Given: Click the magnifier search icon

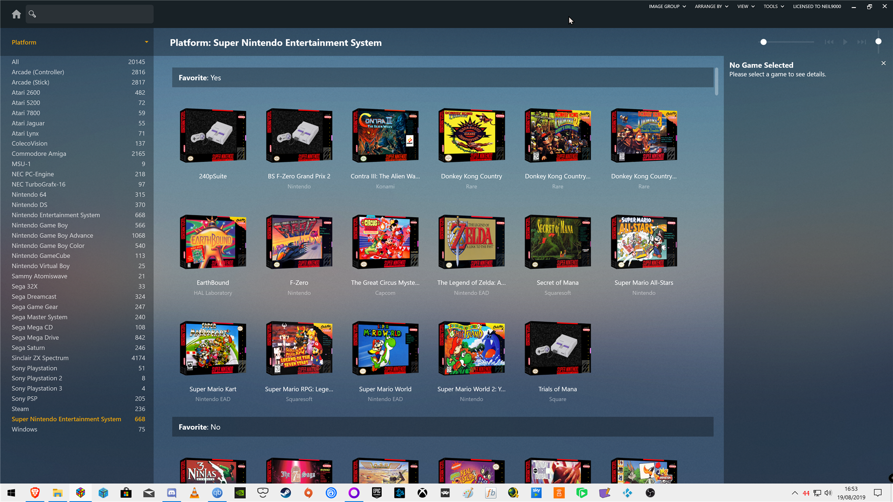Looking at the screenshot, I should pyautogui.click(x=32, y=14).
